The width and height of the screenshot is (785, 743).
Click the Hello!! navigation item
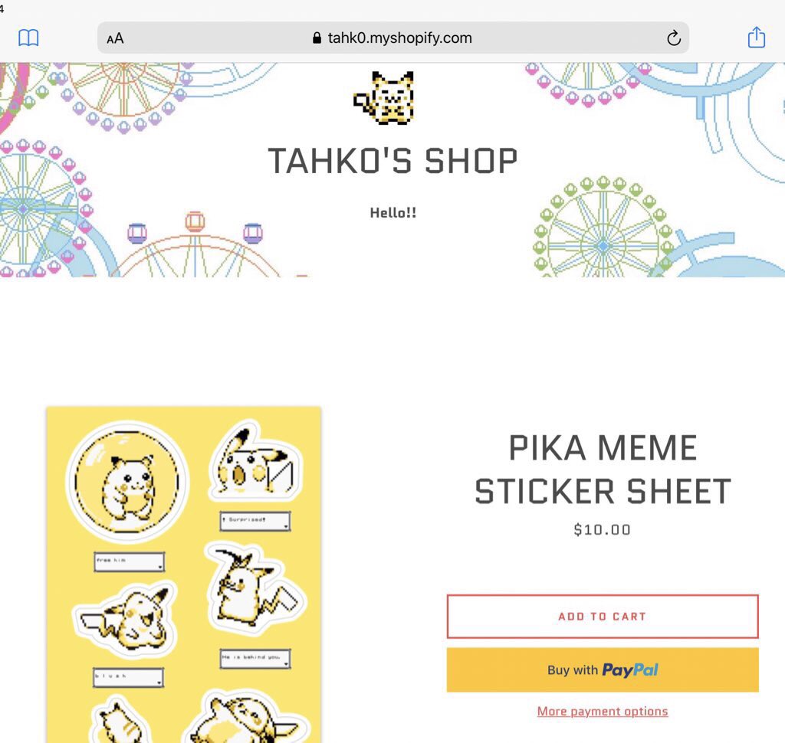point(393,213)
